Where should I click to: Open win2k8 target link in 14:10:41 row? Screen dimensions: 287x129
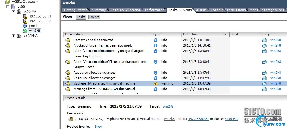tap(275, 45)
